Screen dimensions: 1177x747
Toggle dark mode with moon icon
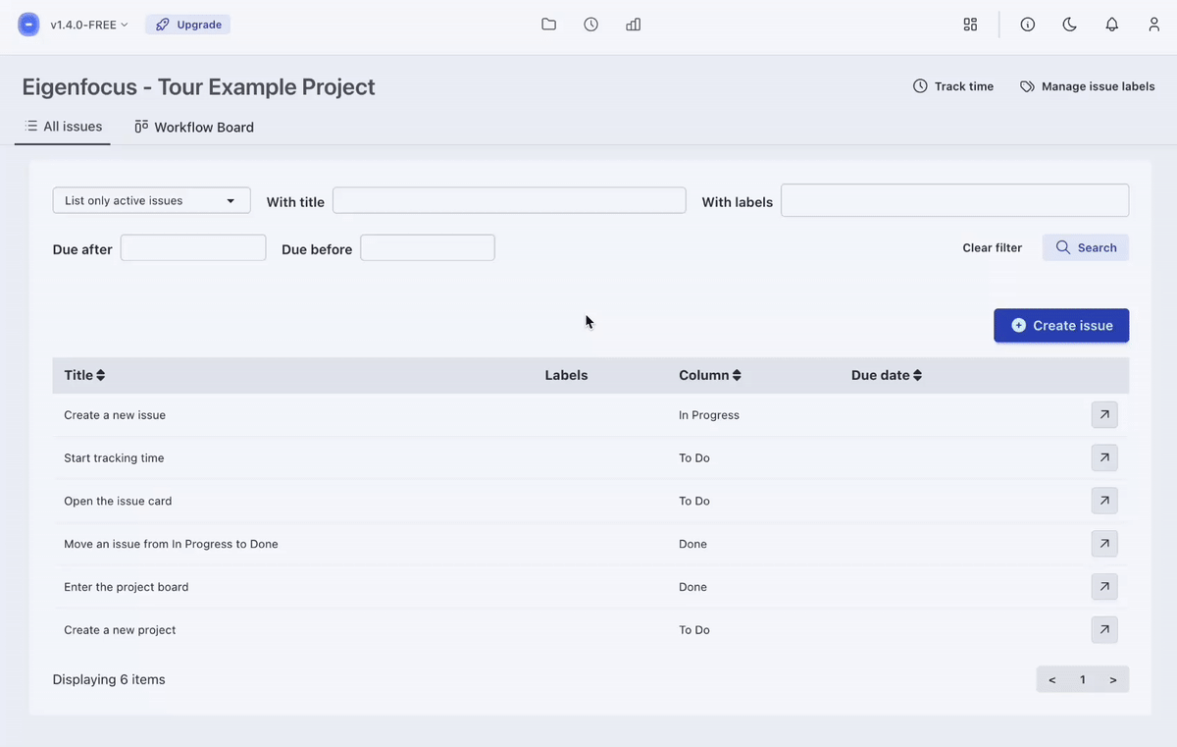click(1070, 25)
